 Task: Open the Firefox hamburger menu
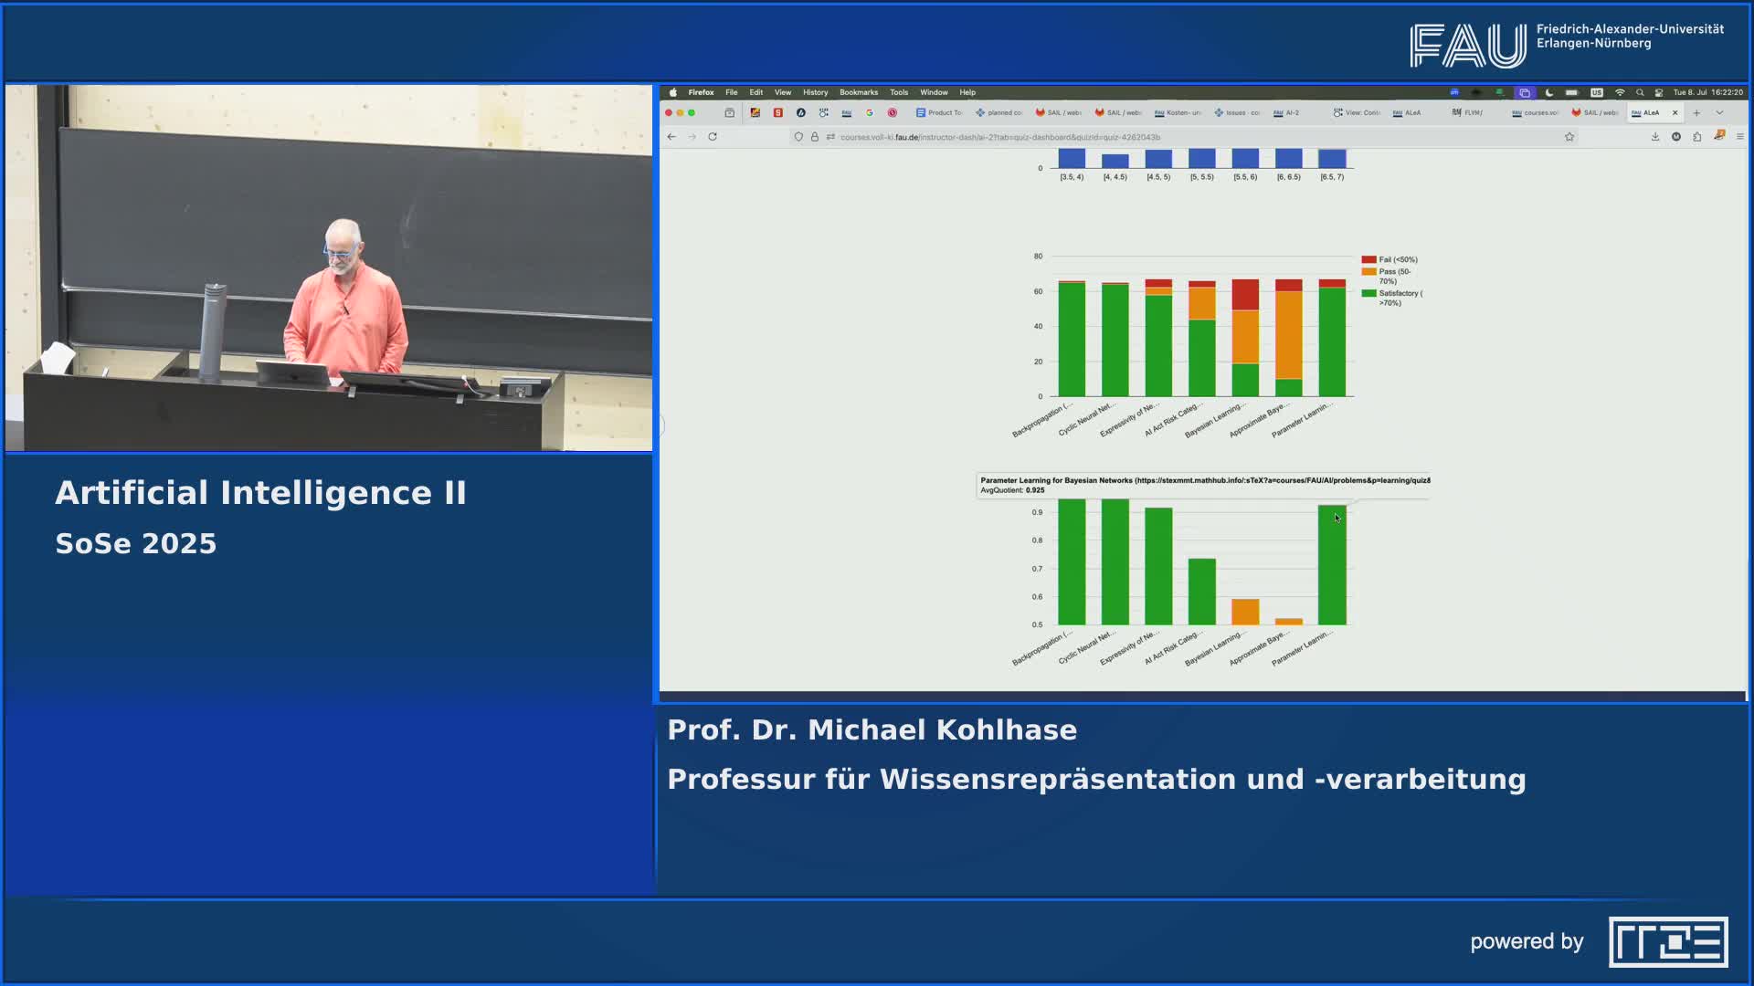point(1739,137)
